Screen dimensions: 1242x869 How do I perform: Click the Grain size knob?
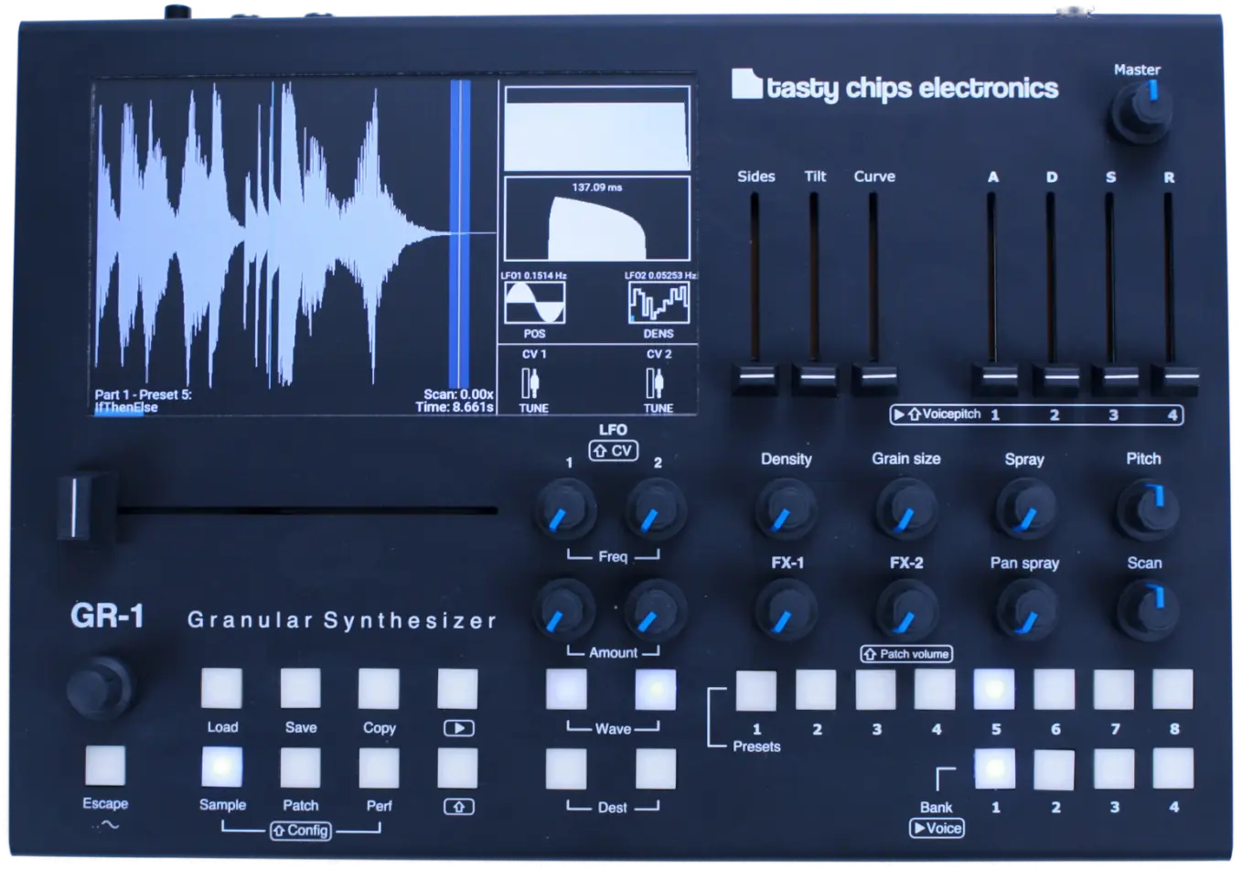(x=905, y=509)
